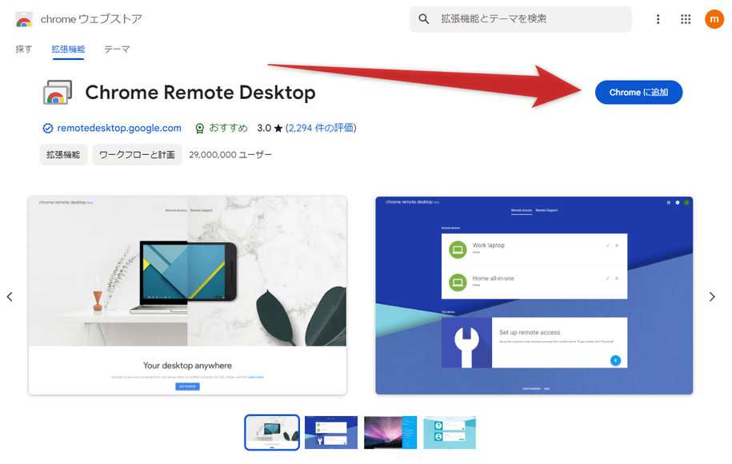
Task: Click the Chrome Remote Desktop title
Action: [x=200, y=93]
